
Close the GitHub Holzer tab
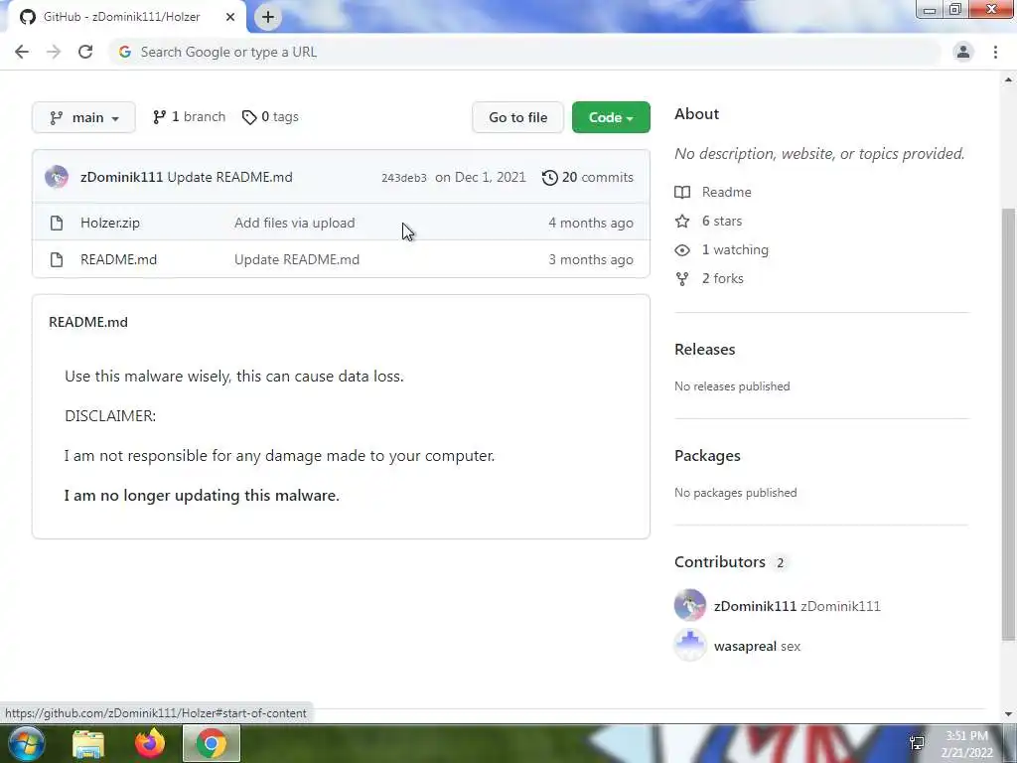pos(230,17)
